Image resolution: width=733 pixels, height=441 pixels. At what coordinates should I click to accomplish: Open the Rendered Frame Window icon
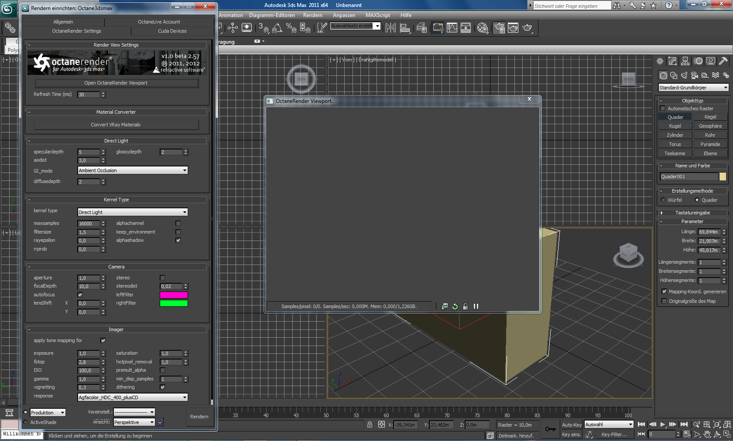[513, 28]
